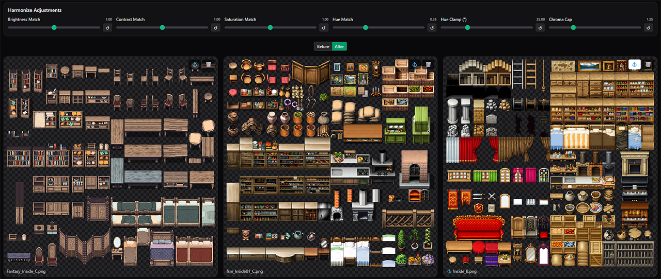The image size is (661, 279).
Task: Click the anchor icon on Fantasy_Inside_C.png card
Action: point(195,65)
